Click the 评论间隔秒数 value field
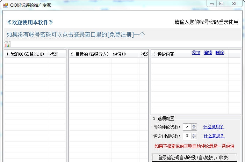This screenshot has width=245, height=162. 187,136
